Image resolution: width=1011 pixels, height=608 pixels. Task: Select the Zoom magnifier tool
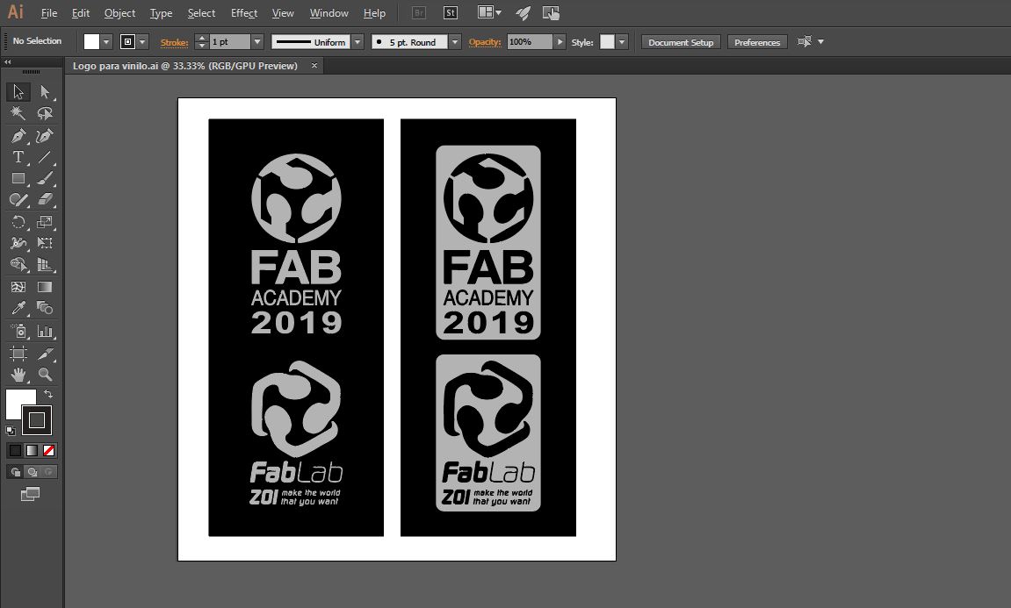click(x=45, y=375)
